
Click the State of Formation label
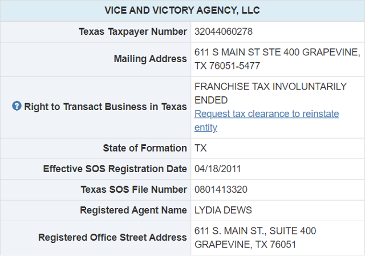[145, 148]
